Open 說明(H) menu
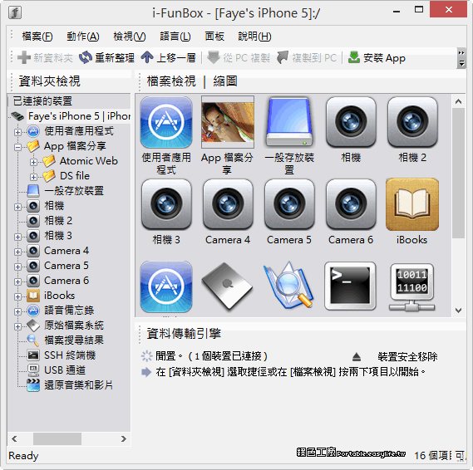 254,37
